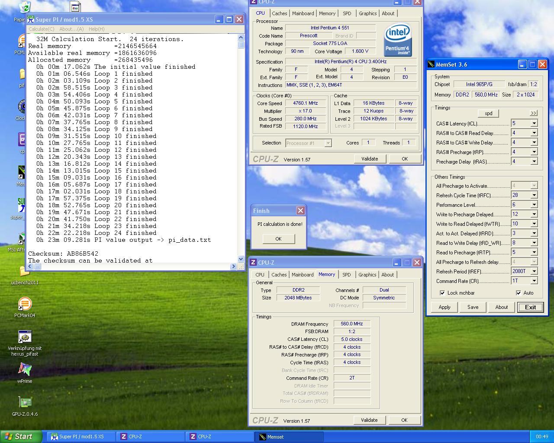
Task: Open the Refresh Cycle Time (tRFC) dropdown
Action: [x=534, y=195]
